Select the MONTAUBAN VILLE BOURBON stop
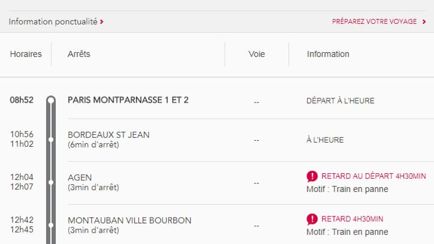 click(129, 221)
